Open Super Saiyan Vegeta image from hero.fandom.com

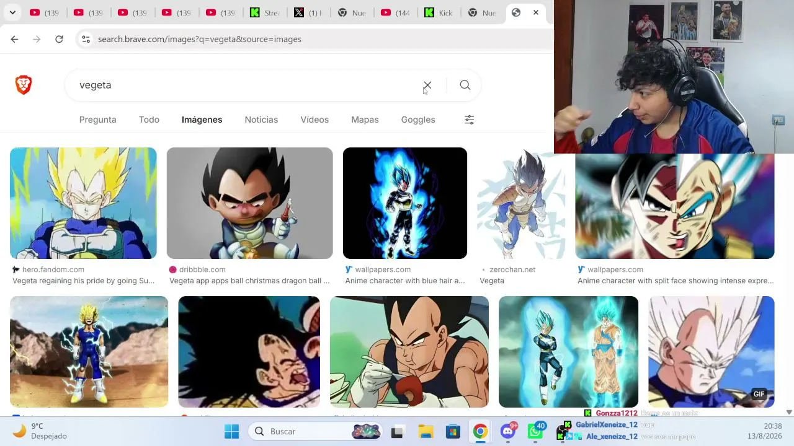click(83, 203)
